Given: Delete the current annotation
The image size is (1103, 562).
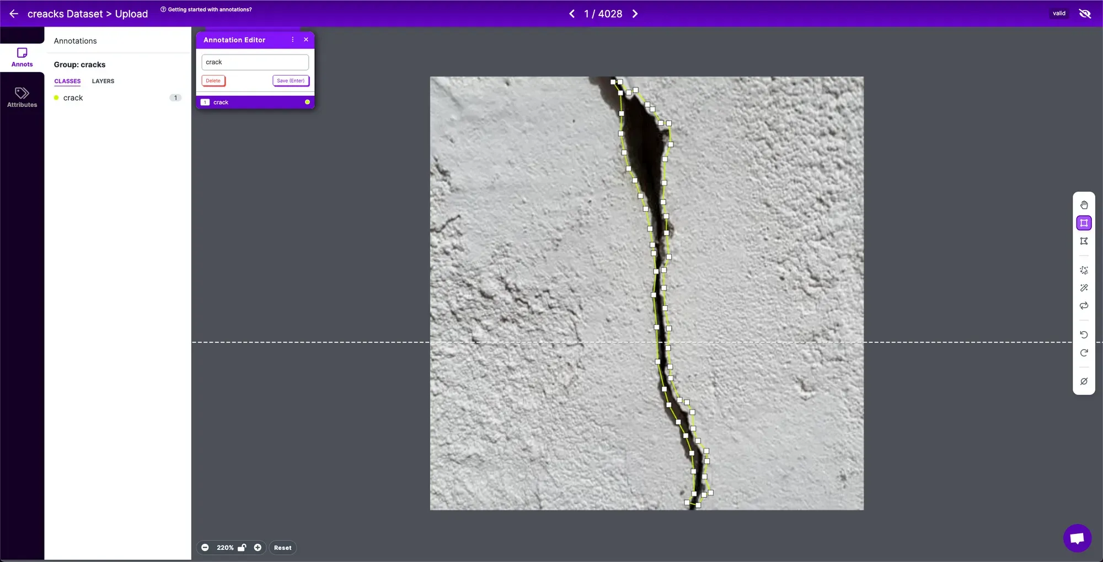Looking at the screenshot, I should click(213, 80).
